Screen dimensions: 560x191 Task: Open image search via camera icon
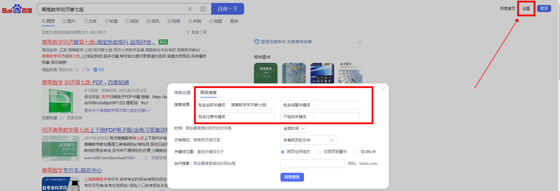pyautogui.click(x=203, y=9)
